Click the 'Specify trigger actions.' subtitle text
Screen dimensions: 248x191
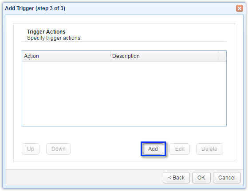[54, 38]
